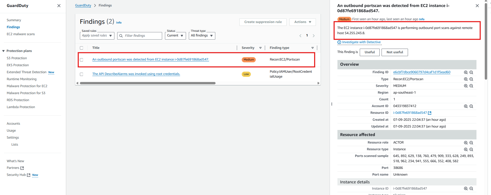Open Settings in the sidebar
The height and width of the screenshot is (195, 491).
tap(13, 138)
